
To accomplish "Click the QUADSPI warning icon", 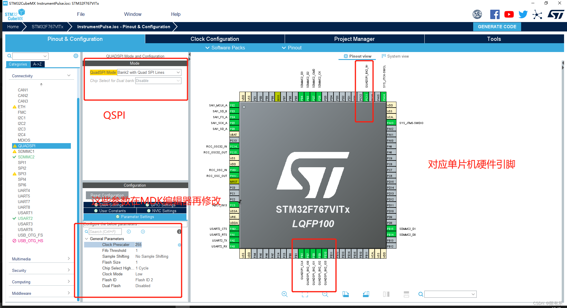I will pos(15,146).
